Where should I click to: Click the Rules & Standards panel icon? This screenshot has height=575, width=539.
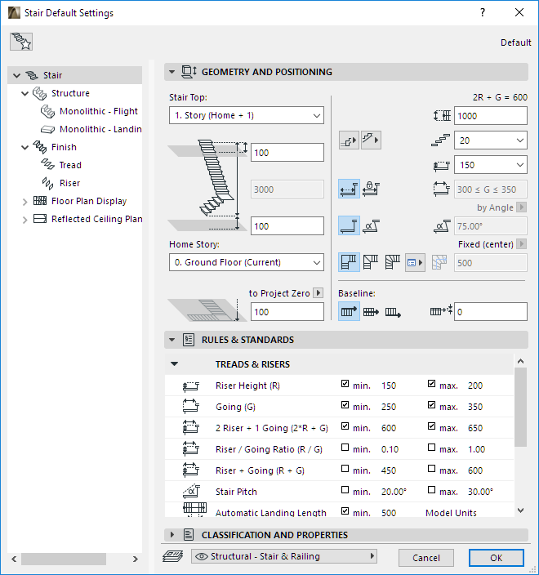point(189,340)
